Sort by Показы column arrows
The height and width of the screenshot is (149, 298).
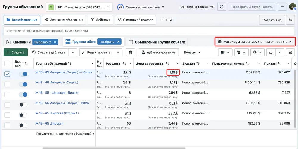click(279, 63)
